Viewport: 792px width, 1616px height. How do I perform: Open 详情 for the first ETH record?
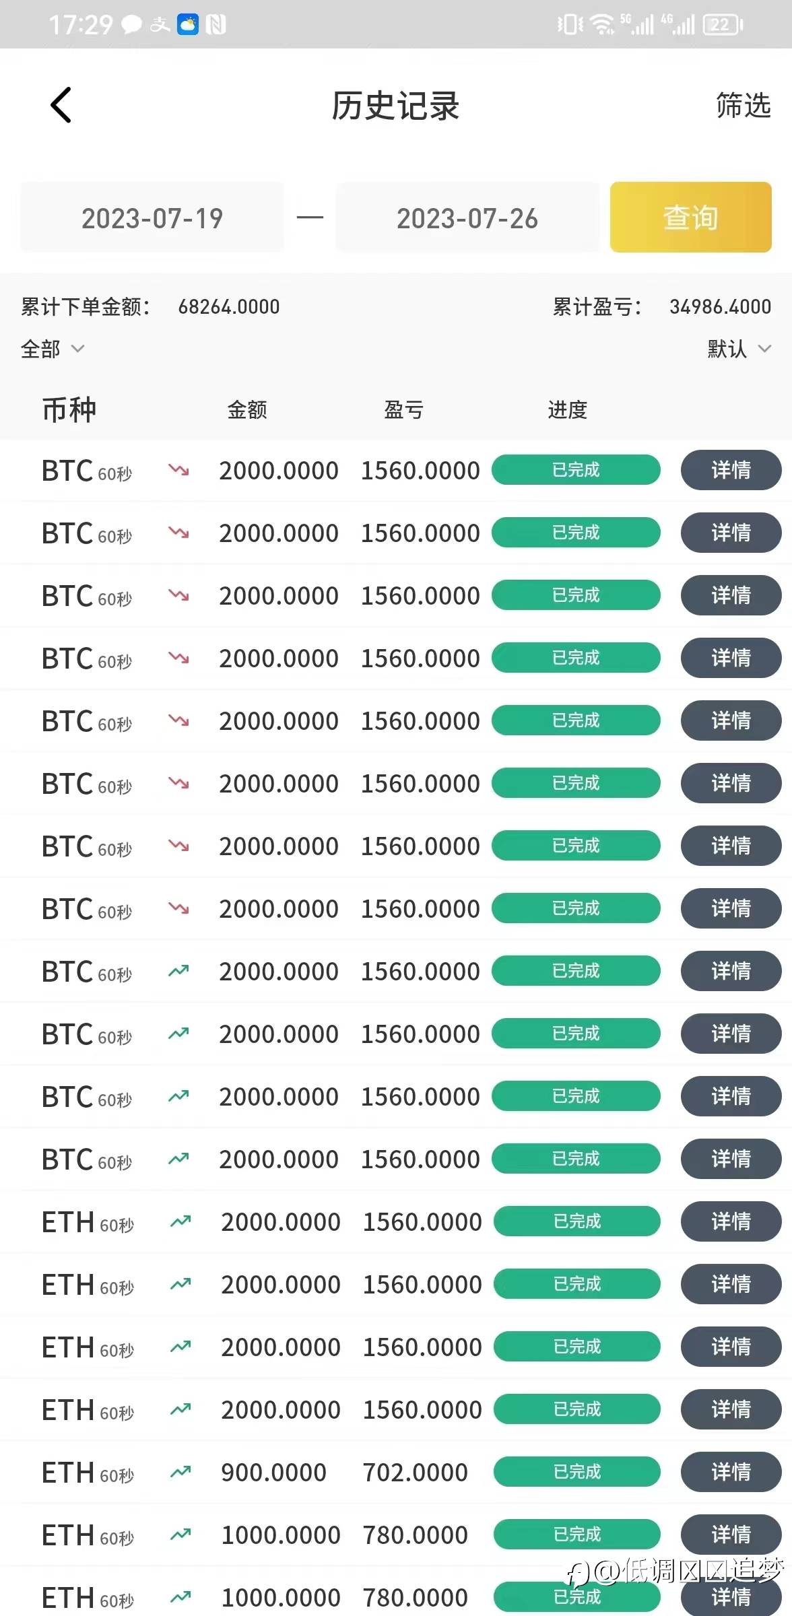click(x=731, y=1221)
